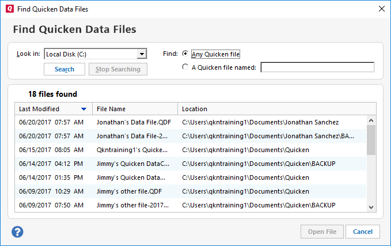The height and width of the screenshot is (246, 391).
Task: Click the blue help question mark icon
Action: pos(18,232)
